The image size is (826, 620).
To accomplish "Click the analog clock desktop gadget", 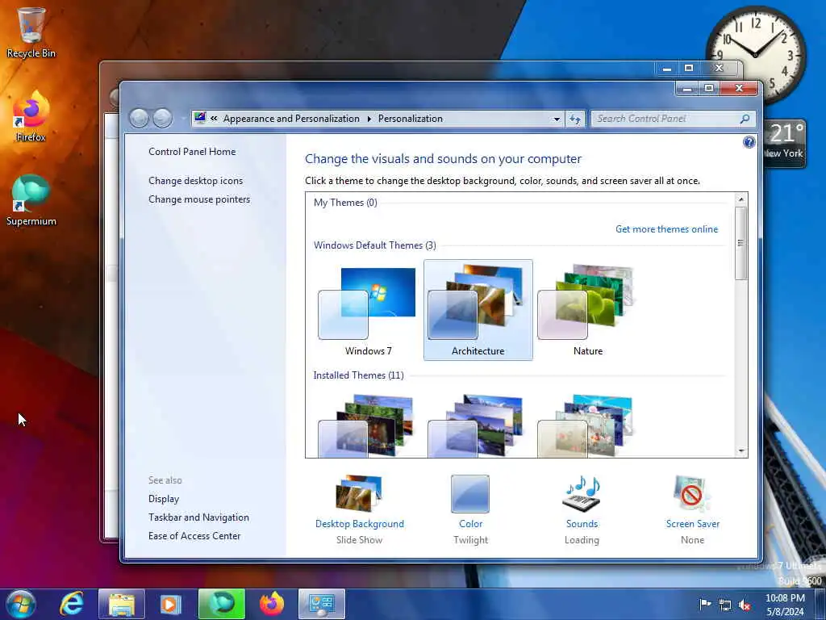I will point(755,54).
